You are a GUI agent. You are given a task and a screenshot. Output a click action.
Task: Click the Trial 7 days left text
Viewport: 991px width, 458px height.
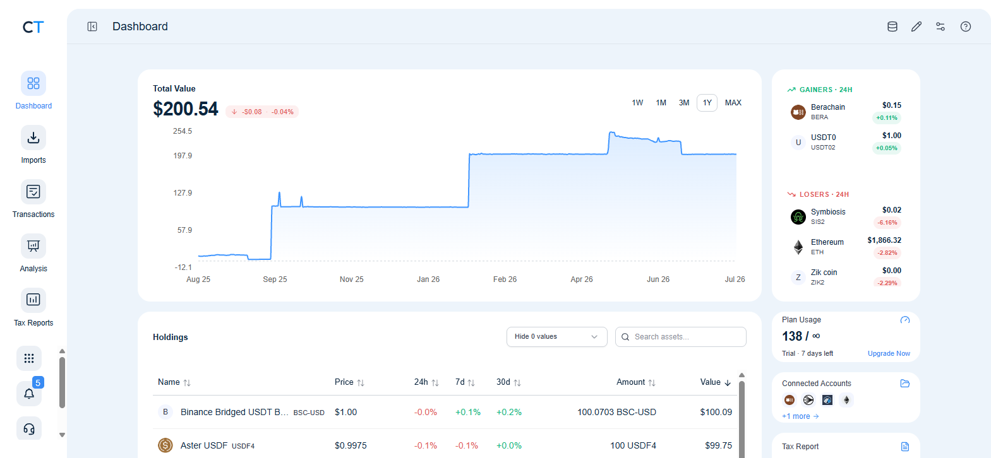pos(807,353)
